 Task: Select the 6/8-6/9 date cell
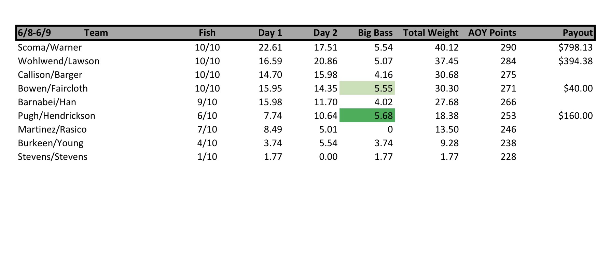click(x=34, y=33)
